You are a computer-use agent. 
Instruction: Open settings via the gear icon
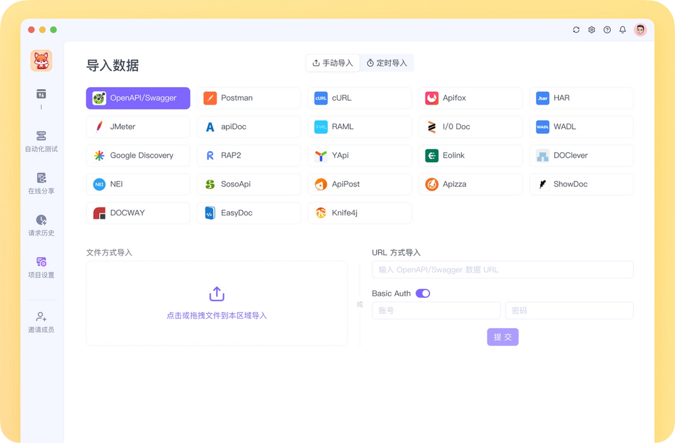591,30
